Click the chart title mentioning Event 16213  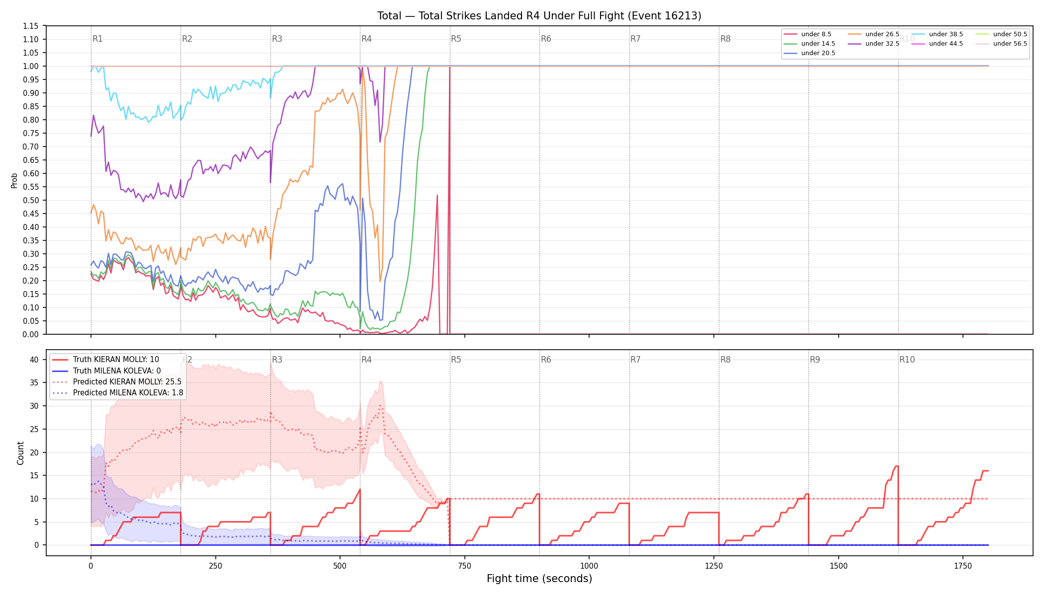pyautogui.click(x=539, y=16)
